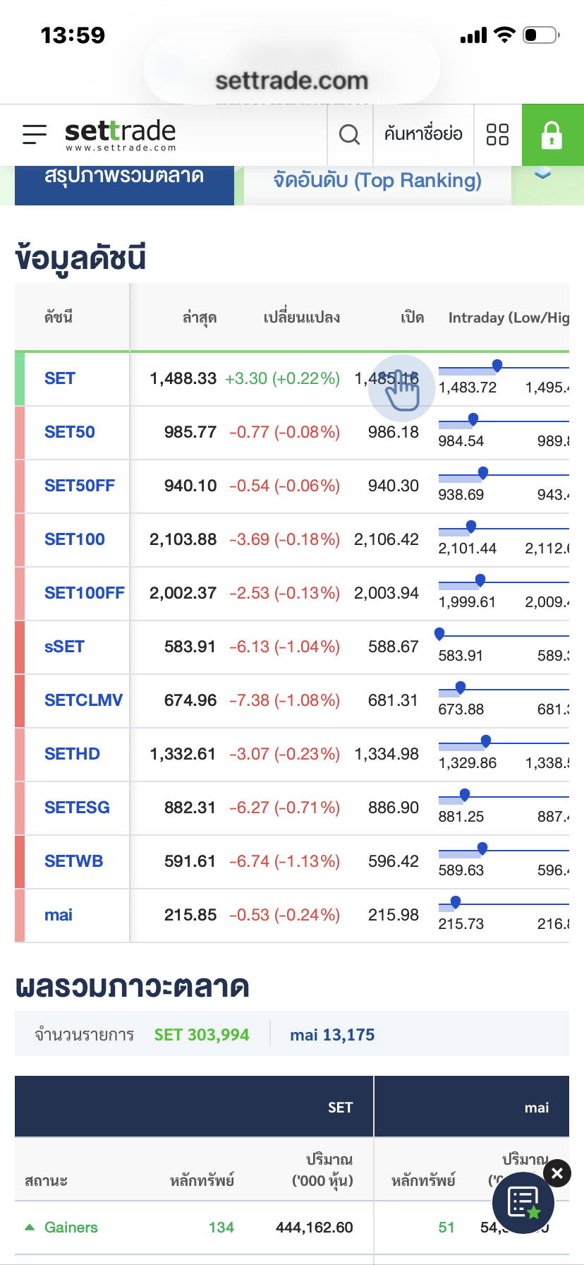Tap the settrade.com address bar
The height and width of the screenshot is (1265, 584).
[x=292, y=81]
